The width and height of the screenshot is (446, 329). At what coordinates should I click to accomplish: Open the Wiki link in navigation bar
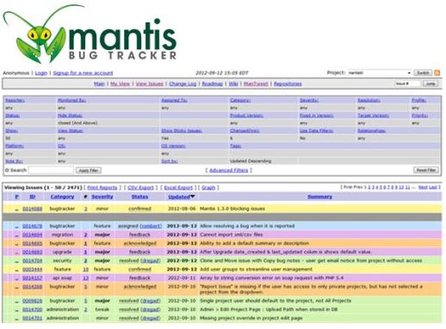pos(233,84)
